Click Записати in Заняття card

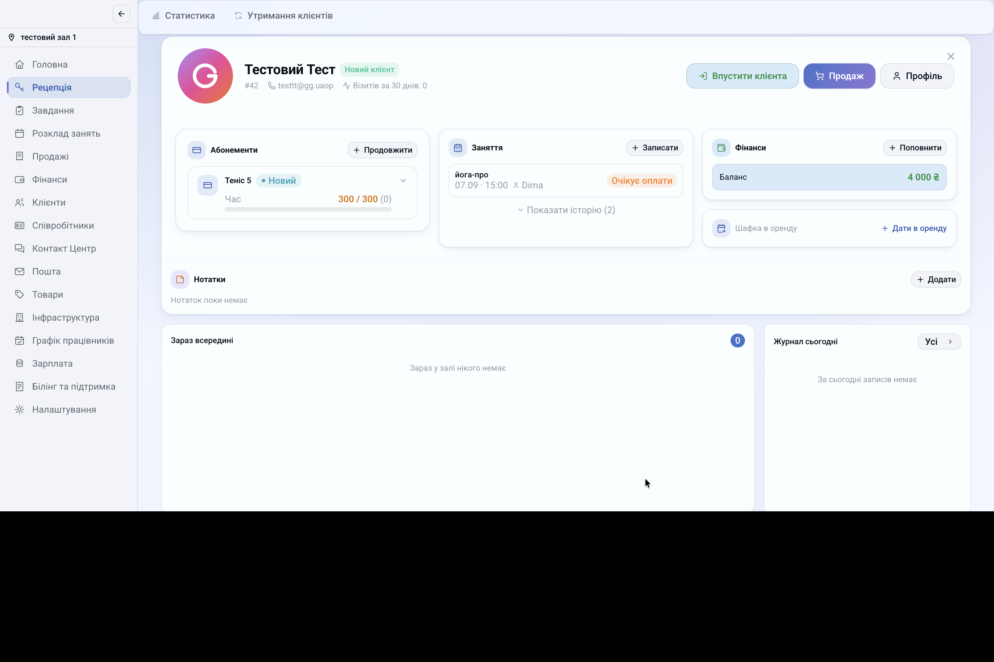coord(655,148)
